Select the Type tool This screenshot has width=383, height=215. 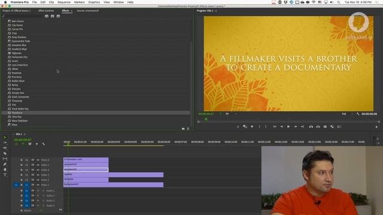click(5, 175)
